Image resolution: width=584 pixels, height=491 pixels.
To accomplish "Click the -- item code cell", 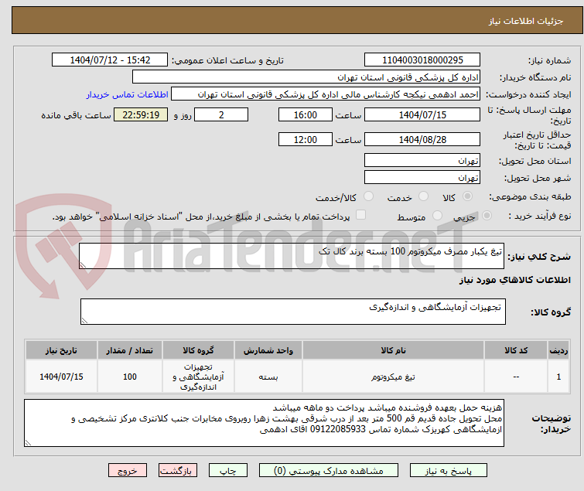I will [x=516, y=377].
